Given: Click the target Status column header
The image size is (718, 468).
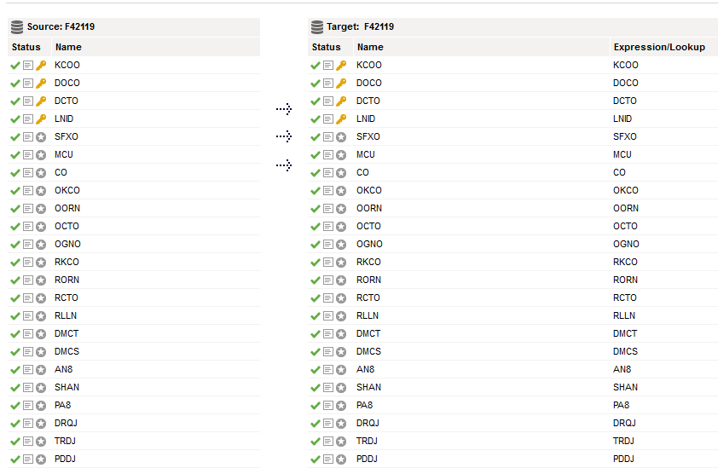Looking at the screenshot, I should (x=326, y=47).
